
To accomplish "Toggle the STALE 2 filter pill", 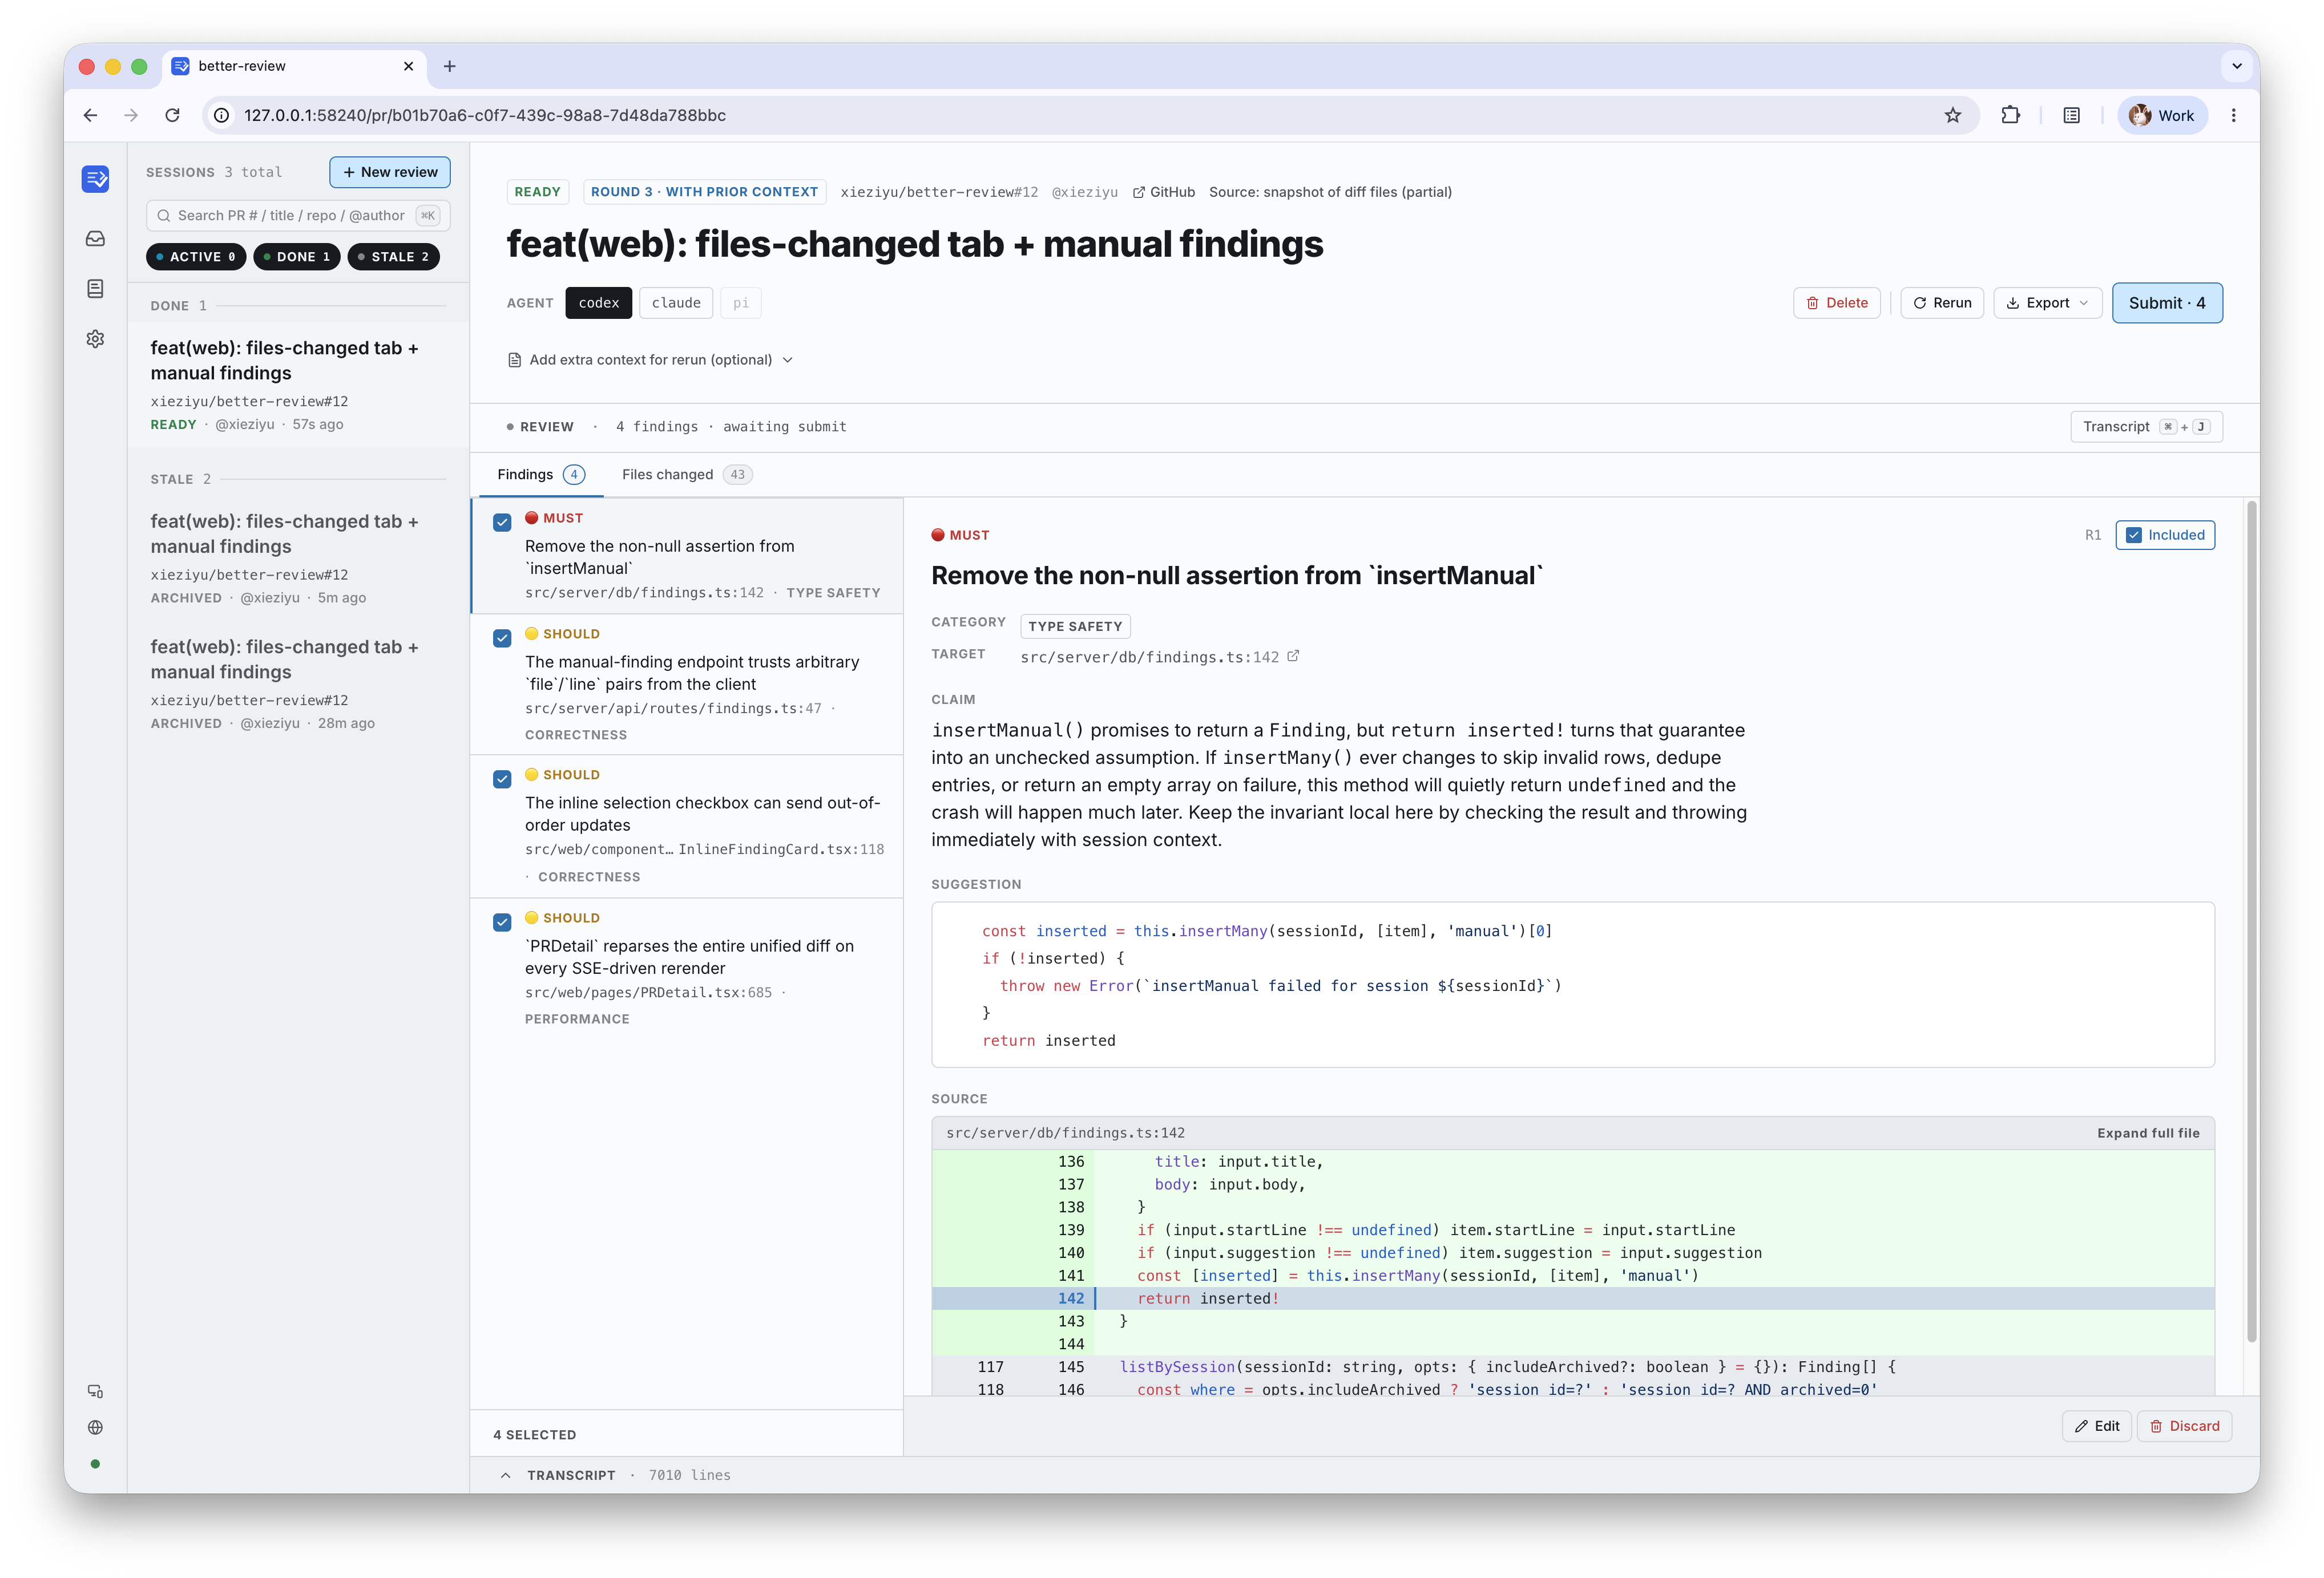I will tap(393, 257).
